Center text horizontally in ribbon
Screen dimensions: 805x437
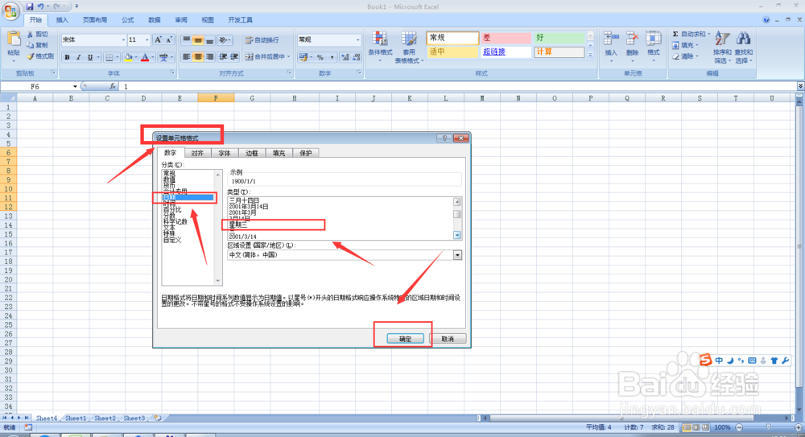[x=198, y=57]
